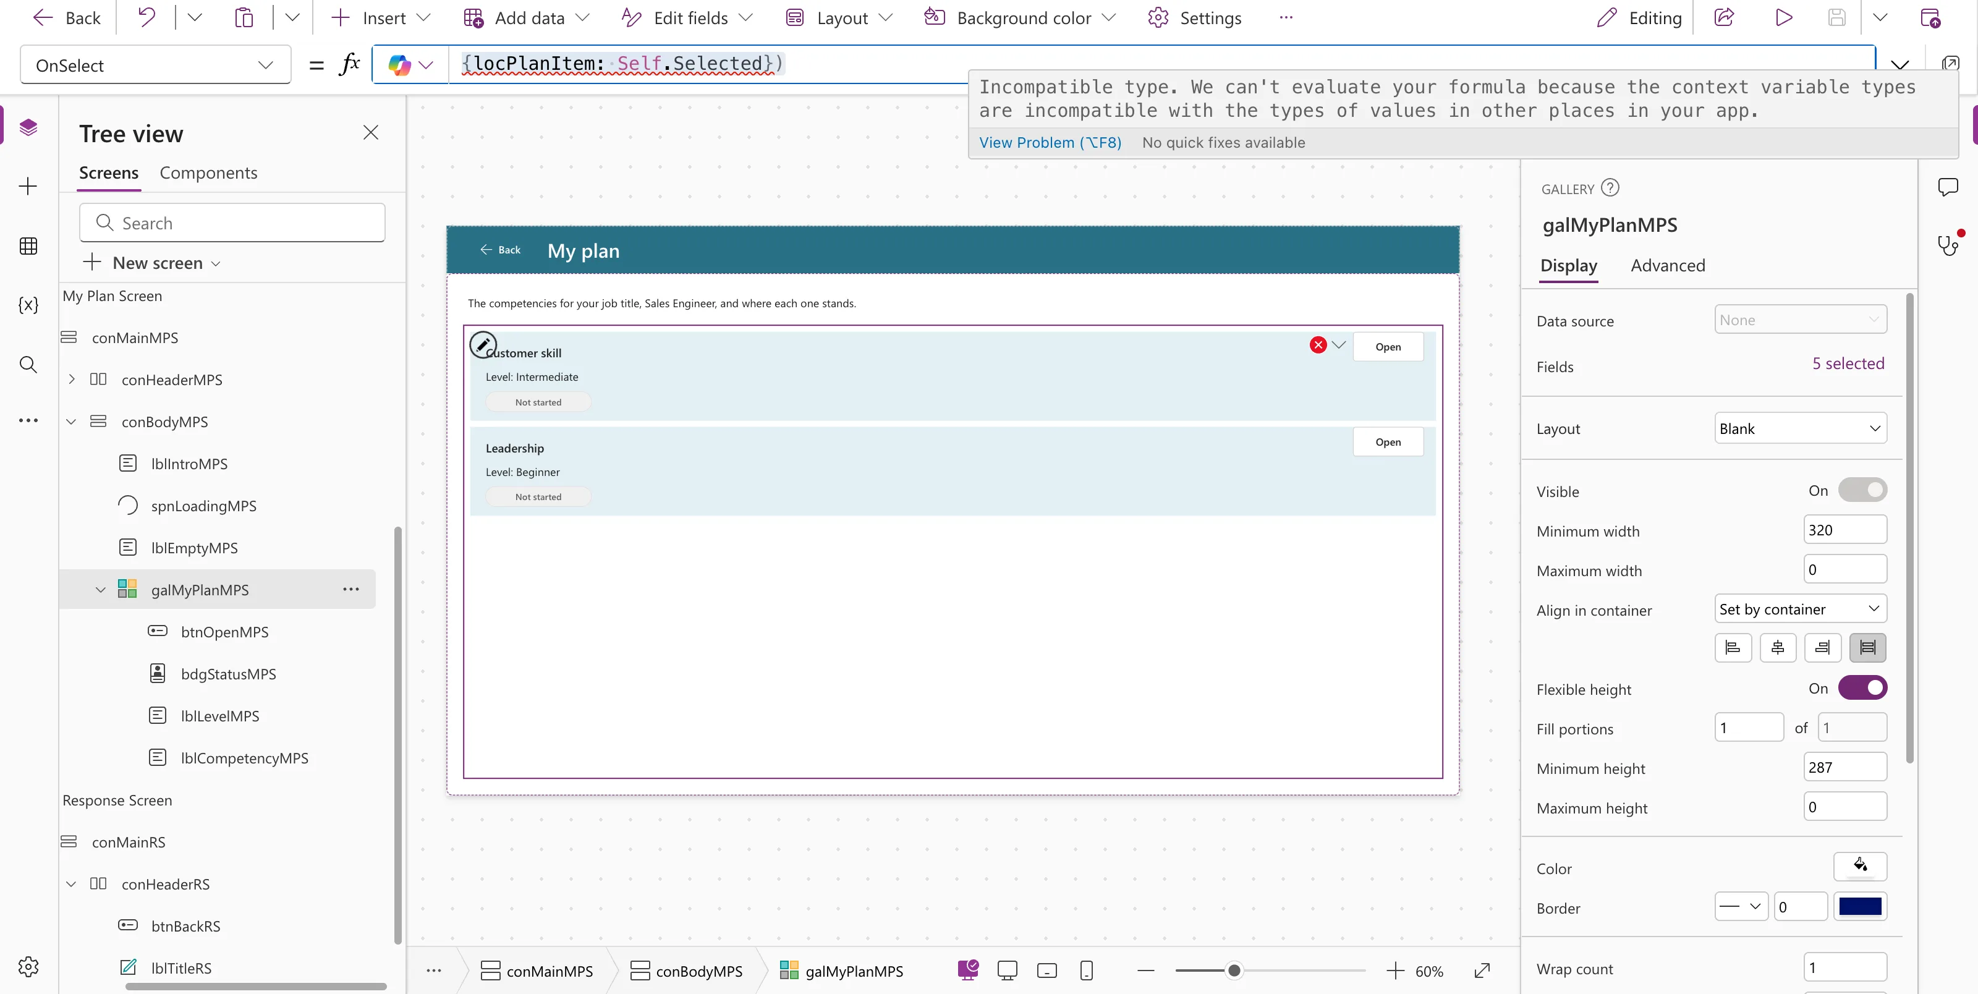1978x994 pixels.
Task: Switch to the Advanced tab
Action: point(1668,265)
